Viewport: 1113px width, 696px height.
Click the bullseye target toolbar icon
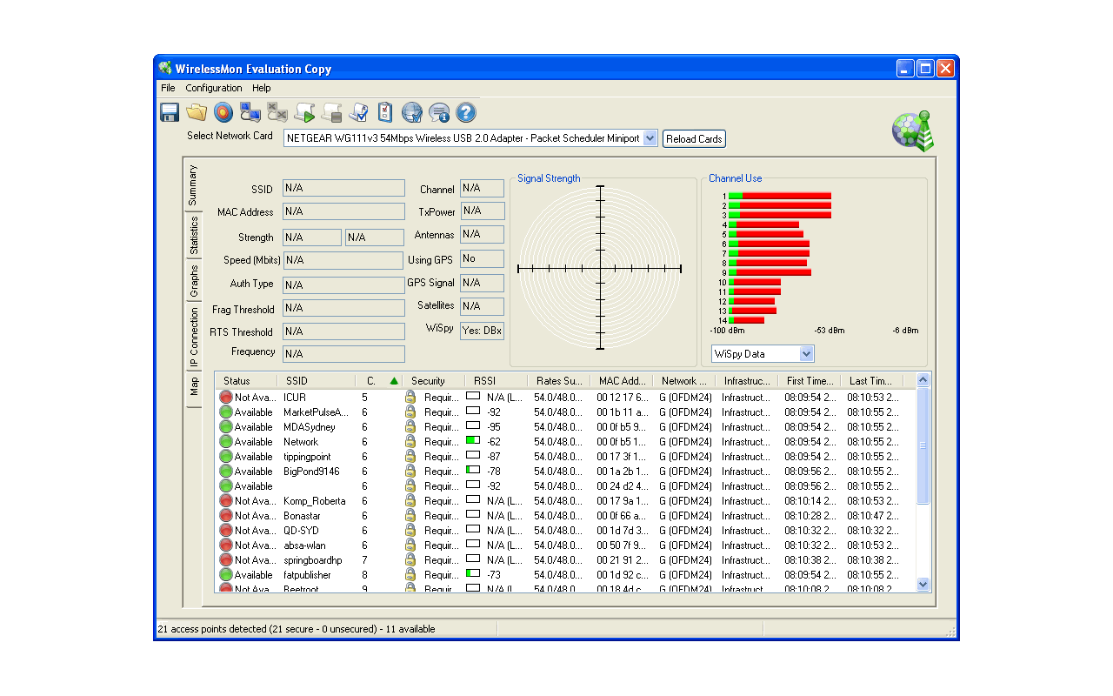pos(223,112)
